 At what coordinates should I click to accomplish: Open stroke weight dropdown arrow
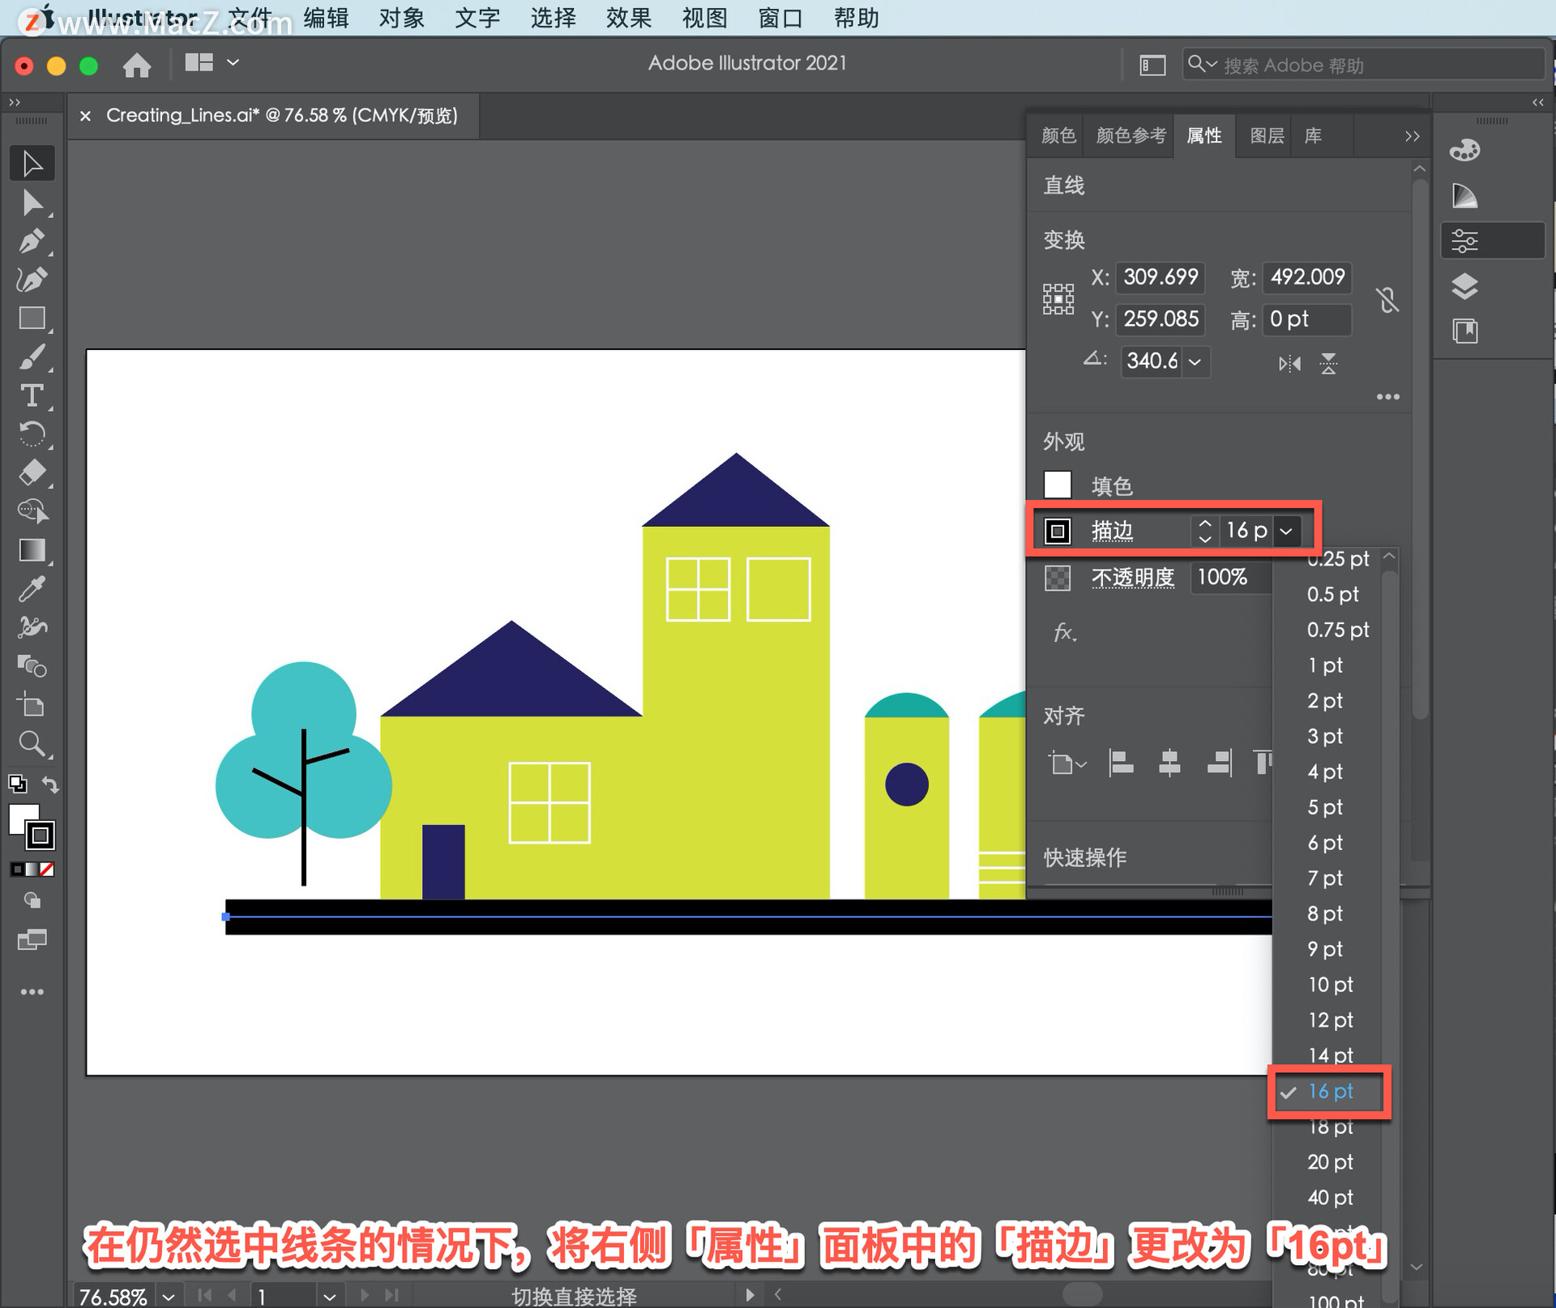(x=1286, y=532)
